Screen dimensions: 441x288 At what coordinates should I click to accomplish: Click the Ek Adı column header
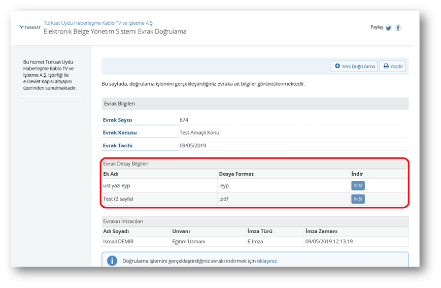coord(111,174)
